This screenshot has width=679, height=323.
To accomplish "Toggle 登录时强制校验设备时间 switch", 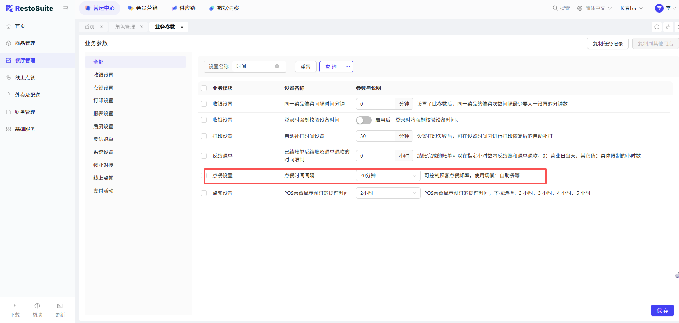I will [364, 120].
